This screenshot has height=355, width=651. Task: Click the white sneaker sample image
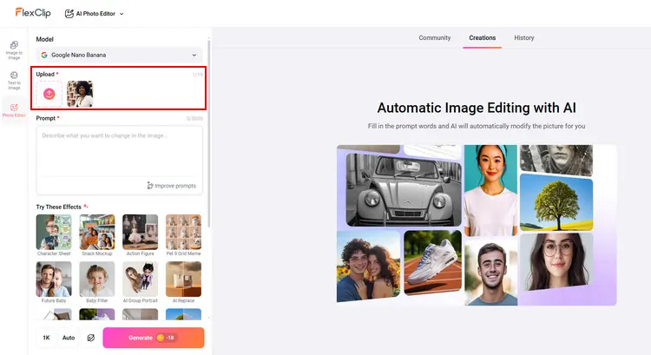[x=432, y=262]
